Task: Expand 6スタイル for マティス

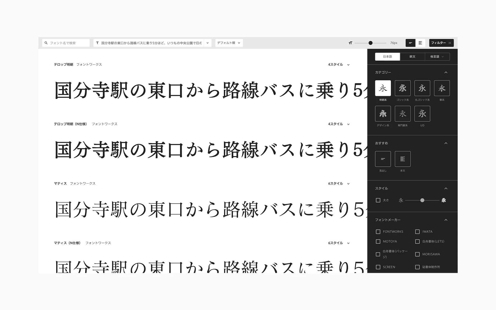Action: tap(339, 183)
